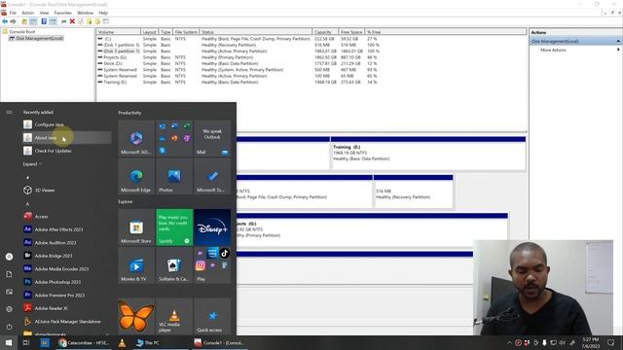Launch Configure Java from Recently added
Viewport: 623px width, 350px height.
coord(67,124)
